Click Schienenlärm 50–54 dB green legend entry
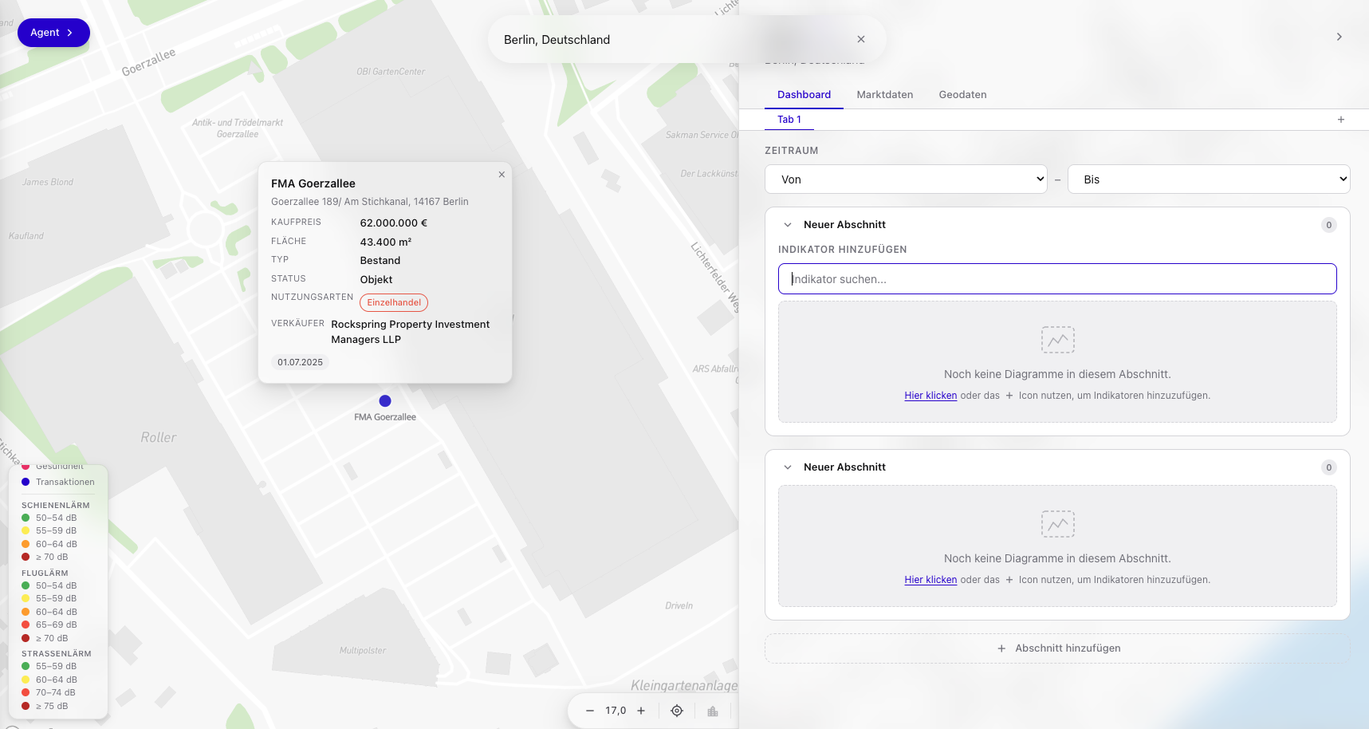This screenshot has height=729, width=1369. [x=49, y=518]
